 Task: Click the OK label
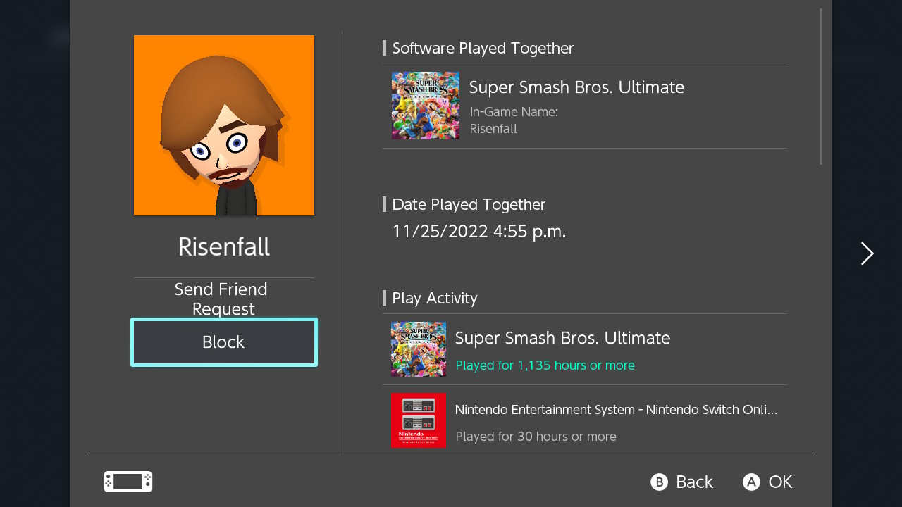pos(780,482)
